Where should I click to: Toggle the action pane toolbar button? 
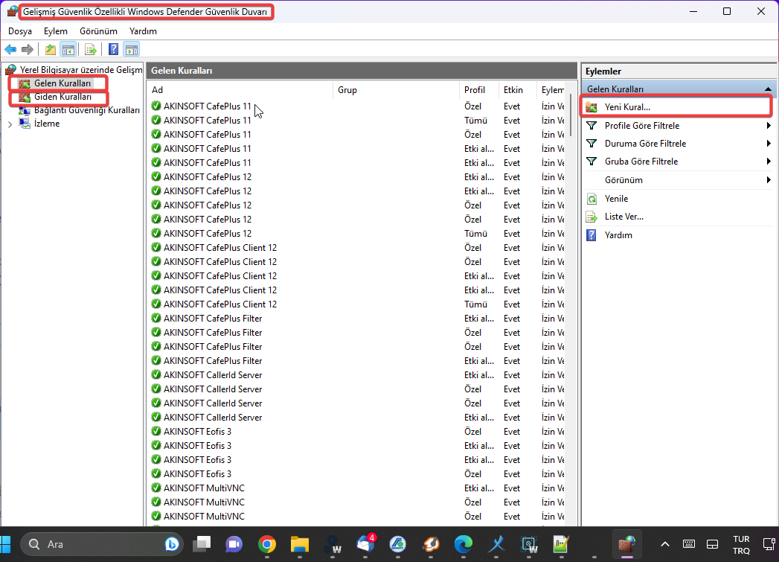click(132, 49)
